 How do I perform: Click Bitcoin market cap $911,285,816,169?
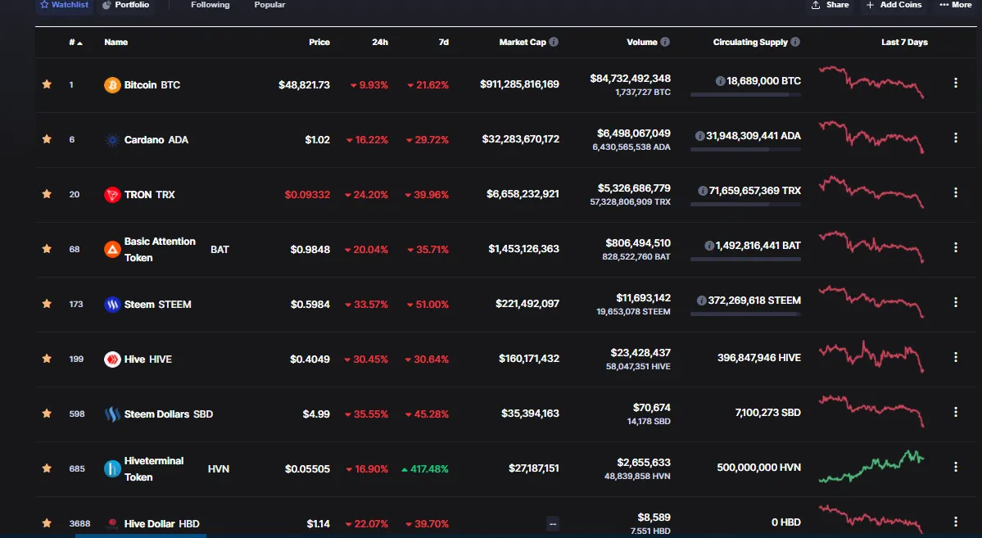pos(520,84)
